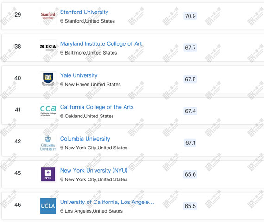
Task: Open University of California, Los Angeles link
Action: (107, 202)
